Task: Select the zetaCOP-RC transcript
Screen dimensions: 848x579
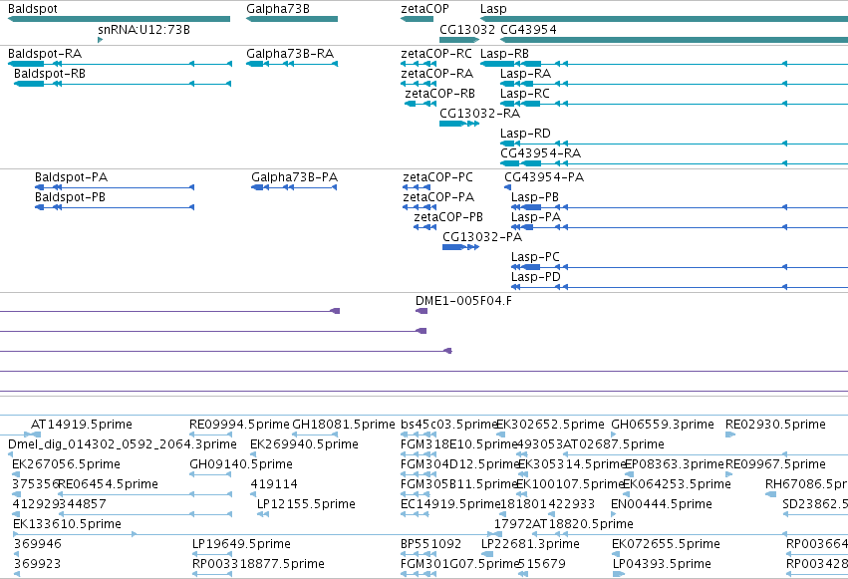Action: click(419, 64)
